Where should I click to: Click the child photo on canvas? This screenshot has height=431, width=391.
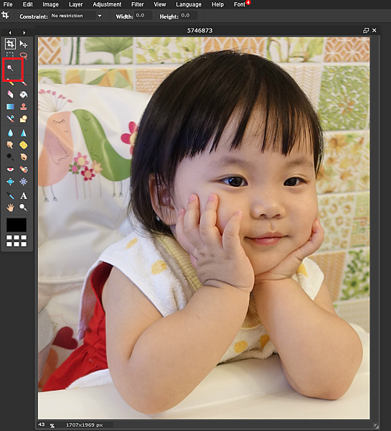point(204,228)
